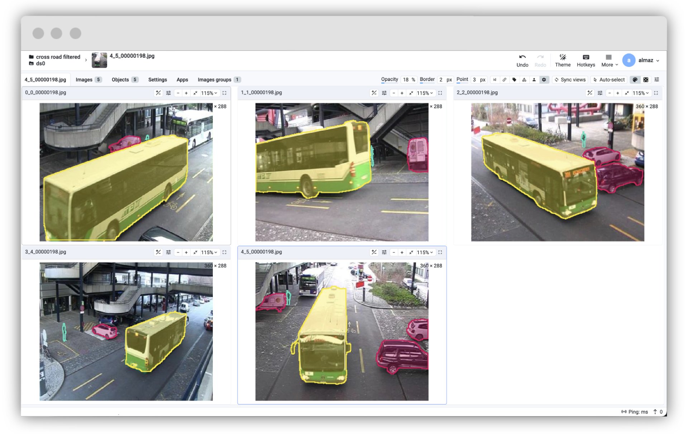Fit 2_2_00000198.jpg image to view
The width and height of the screenshot is (688, 435).
tap(627, 93)
